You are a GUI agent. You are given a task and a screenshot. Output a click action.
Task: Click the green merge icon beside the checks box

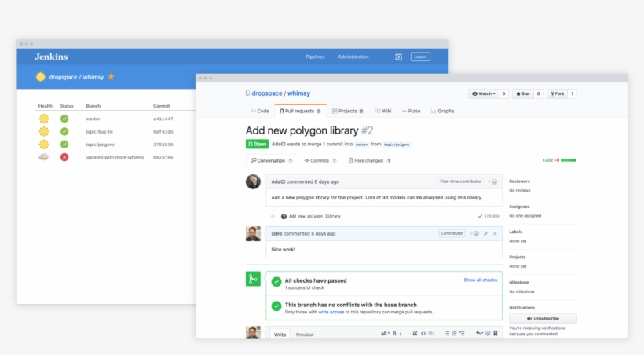coord(253,279)
